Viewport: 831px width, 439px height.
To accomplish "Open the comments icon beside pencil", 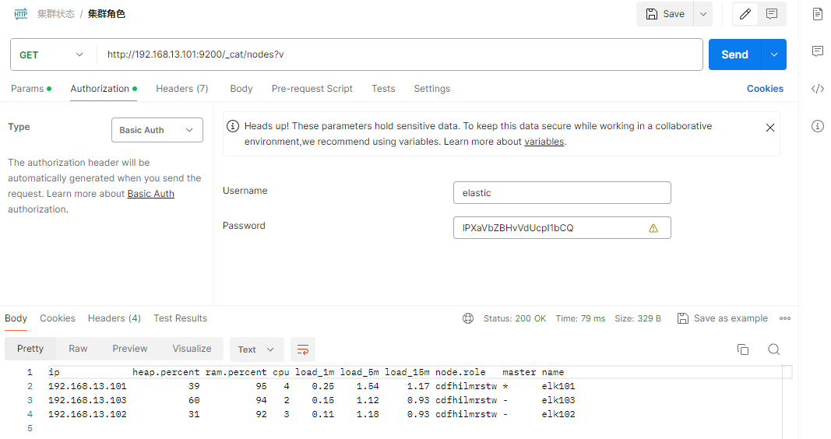I will tap(772, 14).
